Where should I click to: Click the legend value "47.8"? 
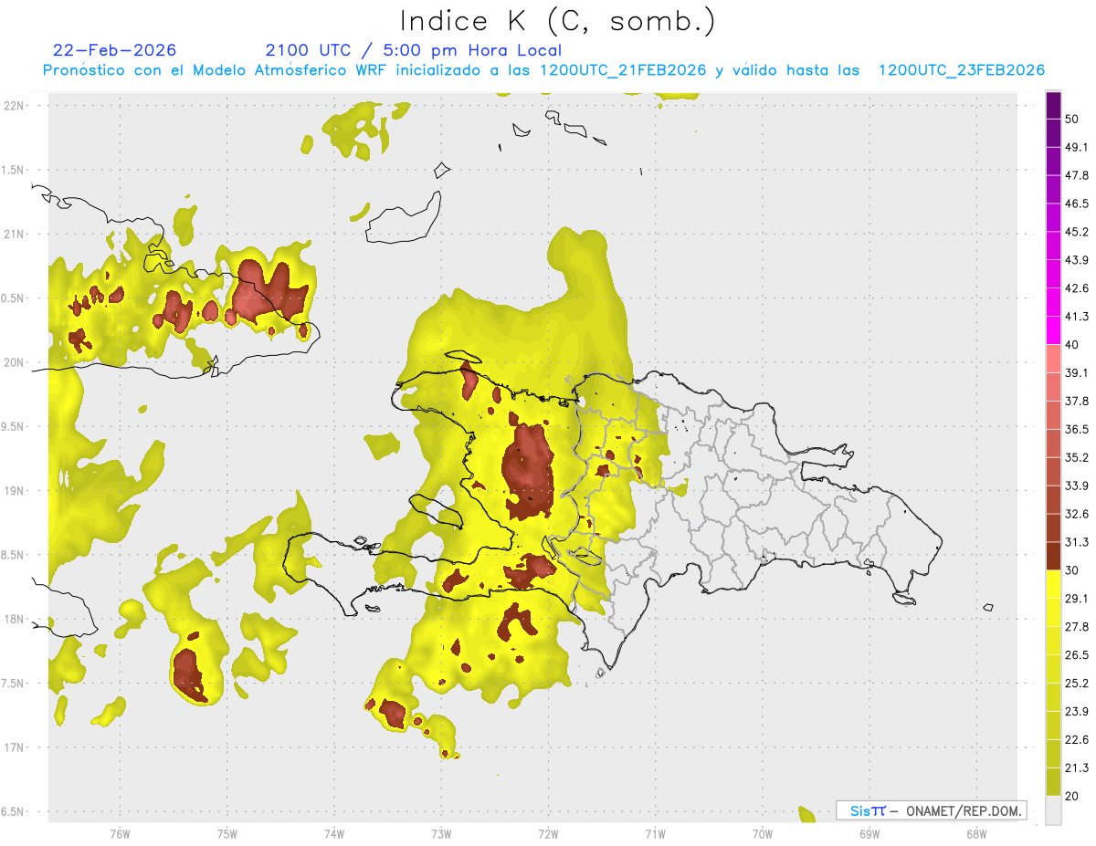coord(1077,176)
